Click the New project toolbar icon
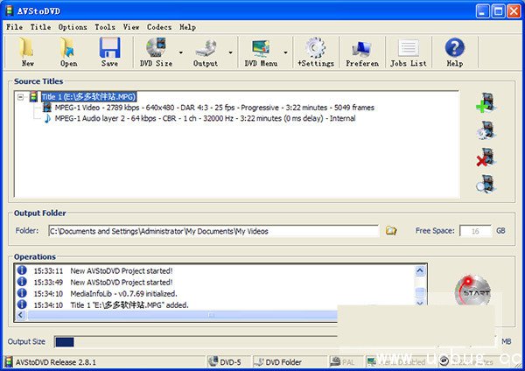 pyautogui.click(x=27, y=52)
